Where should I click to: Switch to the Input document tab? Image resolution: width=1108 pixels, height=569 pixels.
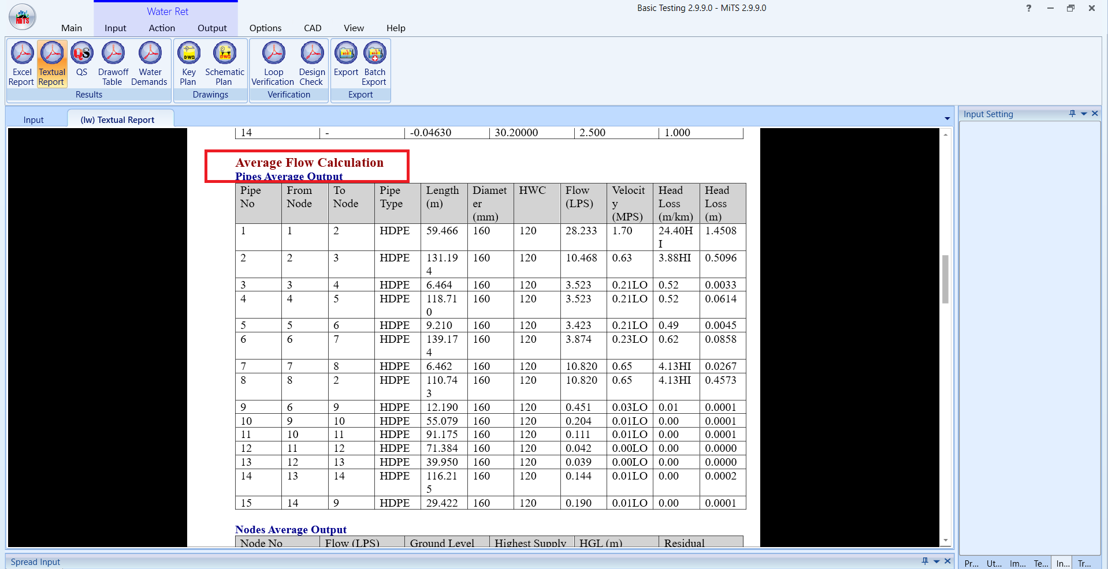[34, 119]
